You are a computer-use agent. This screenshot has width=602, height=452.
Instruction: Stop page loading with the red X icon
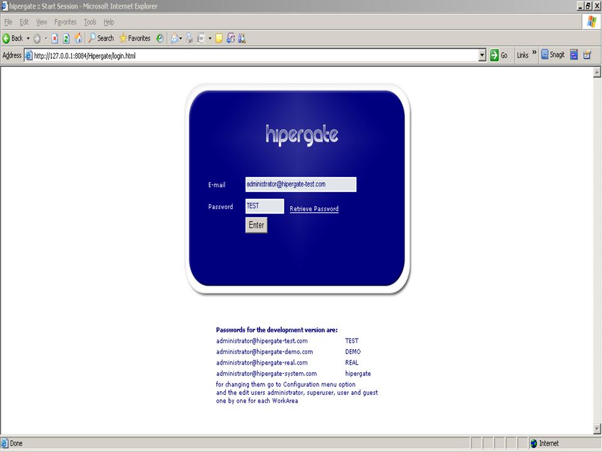pyautogui.click(x=55, y=38)
